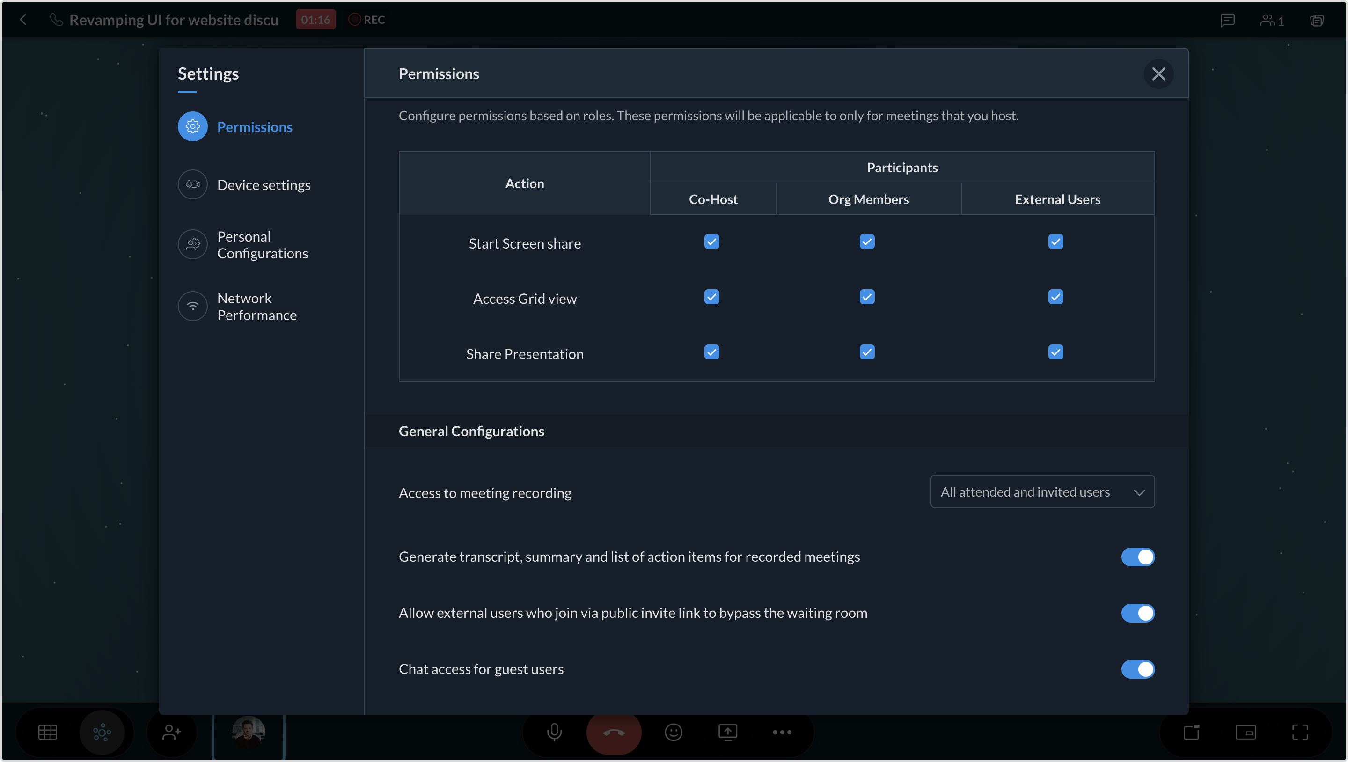Image resolution: width=1348 pixels, height=762 pixels.
Task: Open the Device settings section
Action: click(x=263, y=185)
